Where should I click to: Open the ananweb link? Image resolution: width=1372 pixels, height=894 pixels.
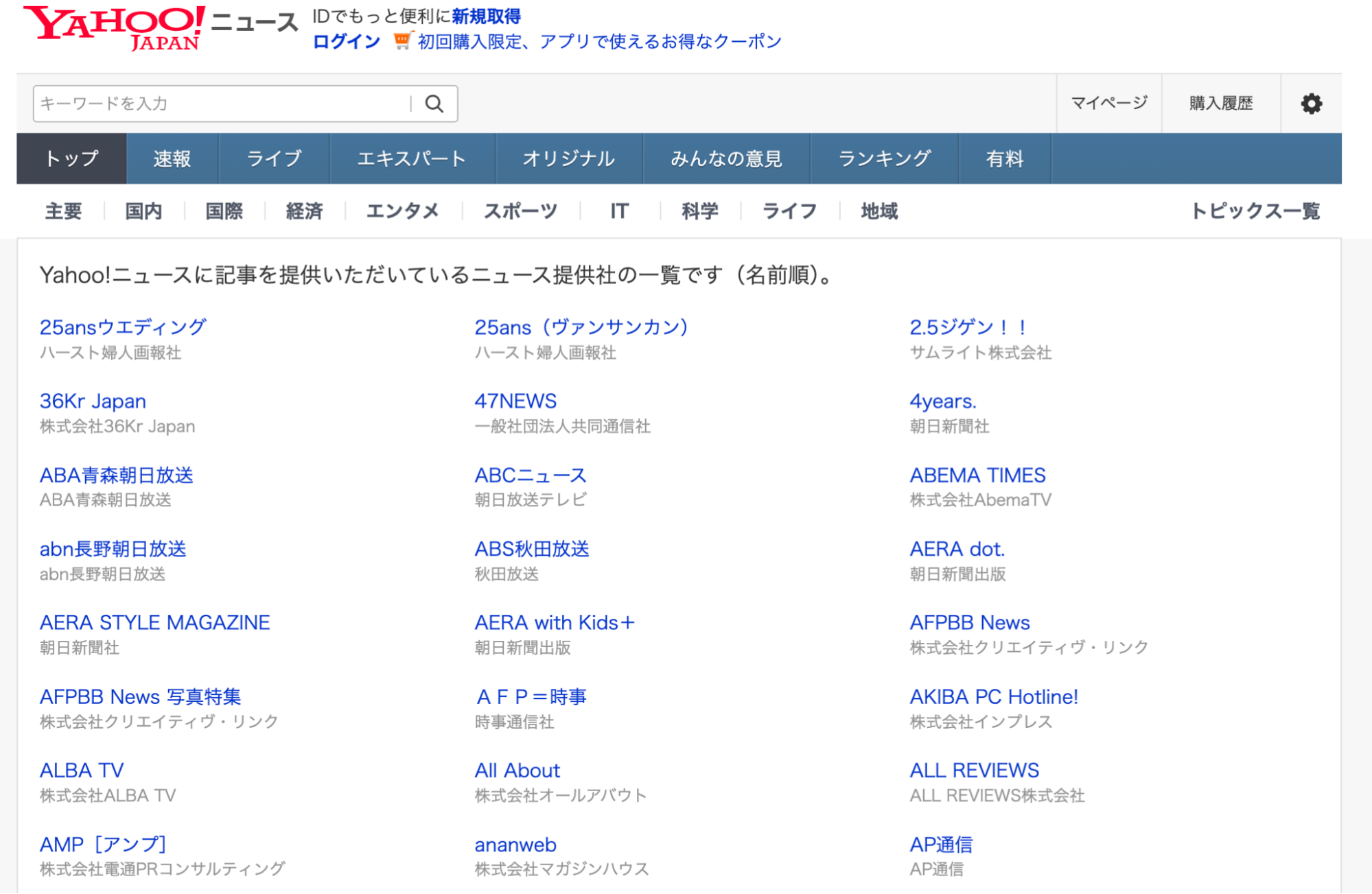pyautogui.click(x=515, y=845)
